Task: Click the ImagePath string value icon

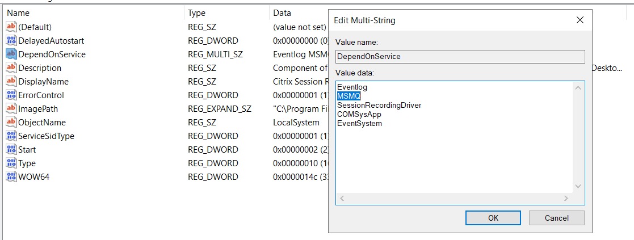Action: point(11,108)
